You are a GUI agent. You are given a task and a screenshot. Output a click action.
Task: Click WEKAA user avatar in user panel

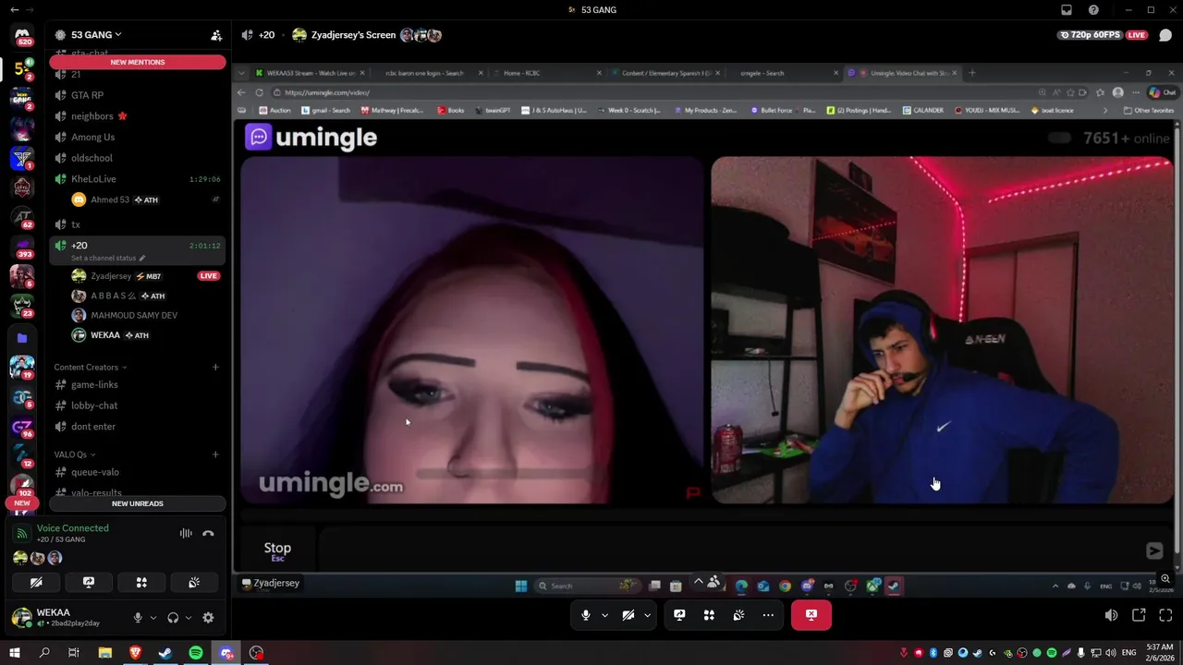tap(21, 618)
